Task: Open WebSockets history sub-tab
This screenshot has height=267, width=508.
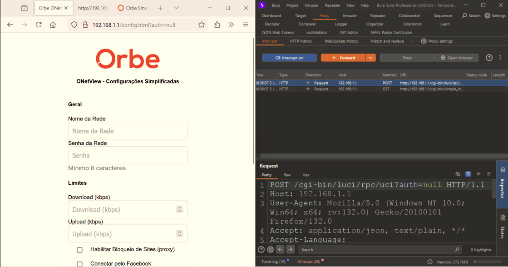Action: pos(341,41)
